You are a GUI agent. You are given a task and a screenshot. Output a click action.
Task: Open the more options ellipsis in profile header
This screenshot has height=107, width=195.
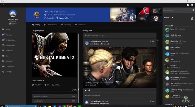coord(72,18)
